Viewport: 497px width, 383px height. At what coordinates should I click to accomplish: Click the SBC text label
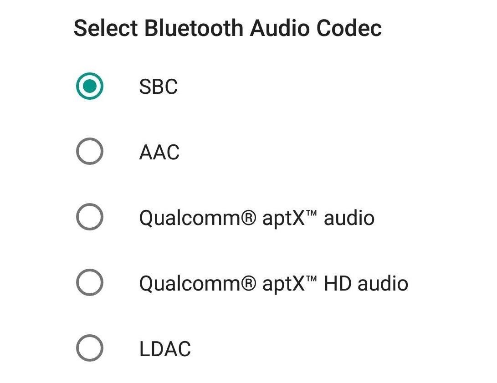tap(159, 87)
